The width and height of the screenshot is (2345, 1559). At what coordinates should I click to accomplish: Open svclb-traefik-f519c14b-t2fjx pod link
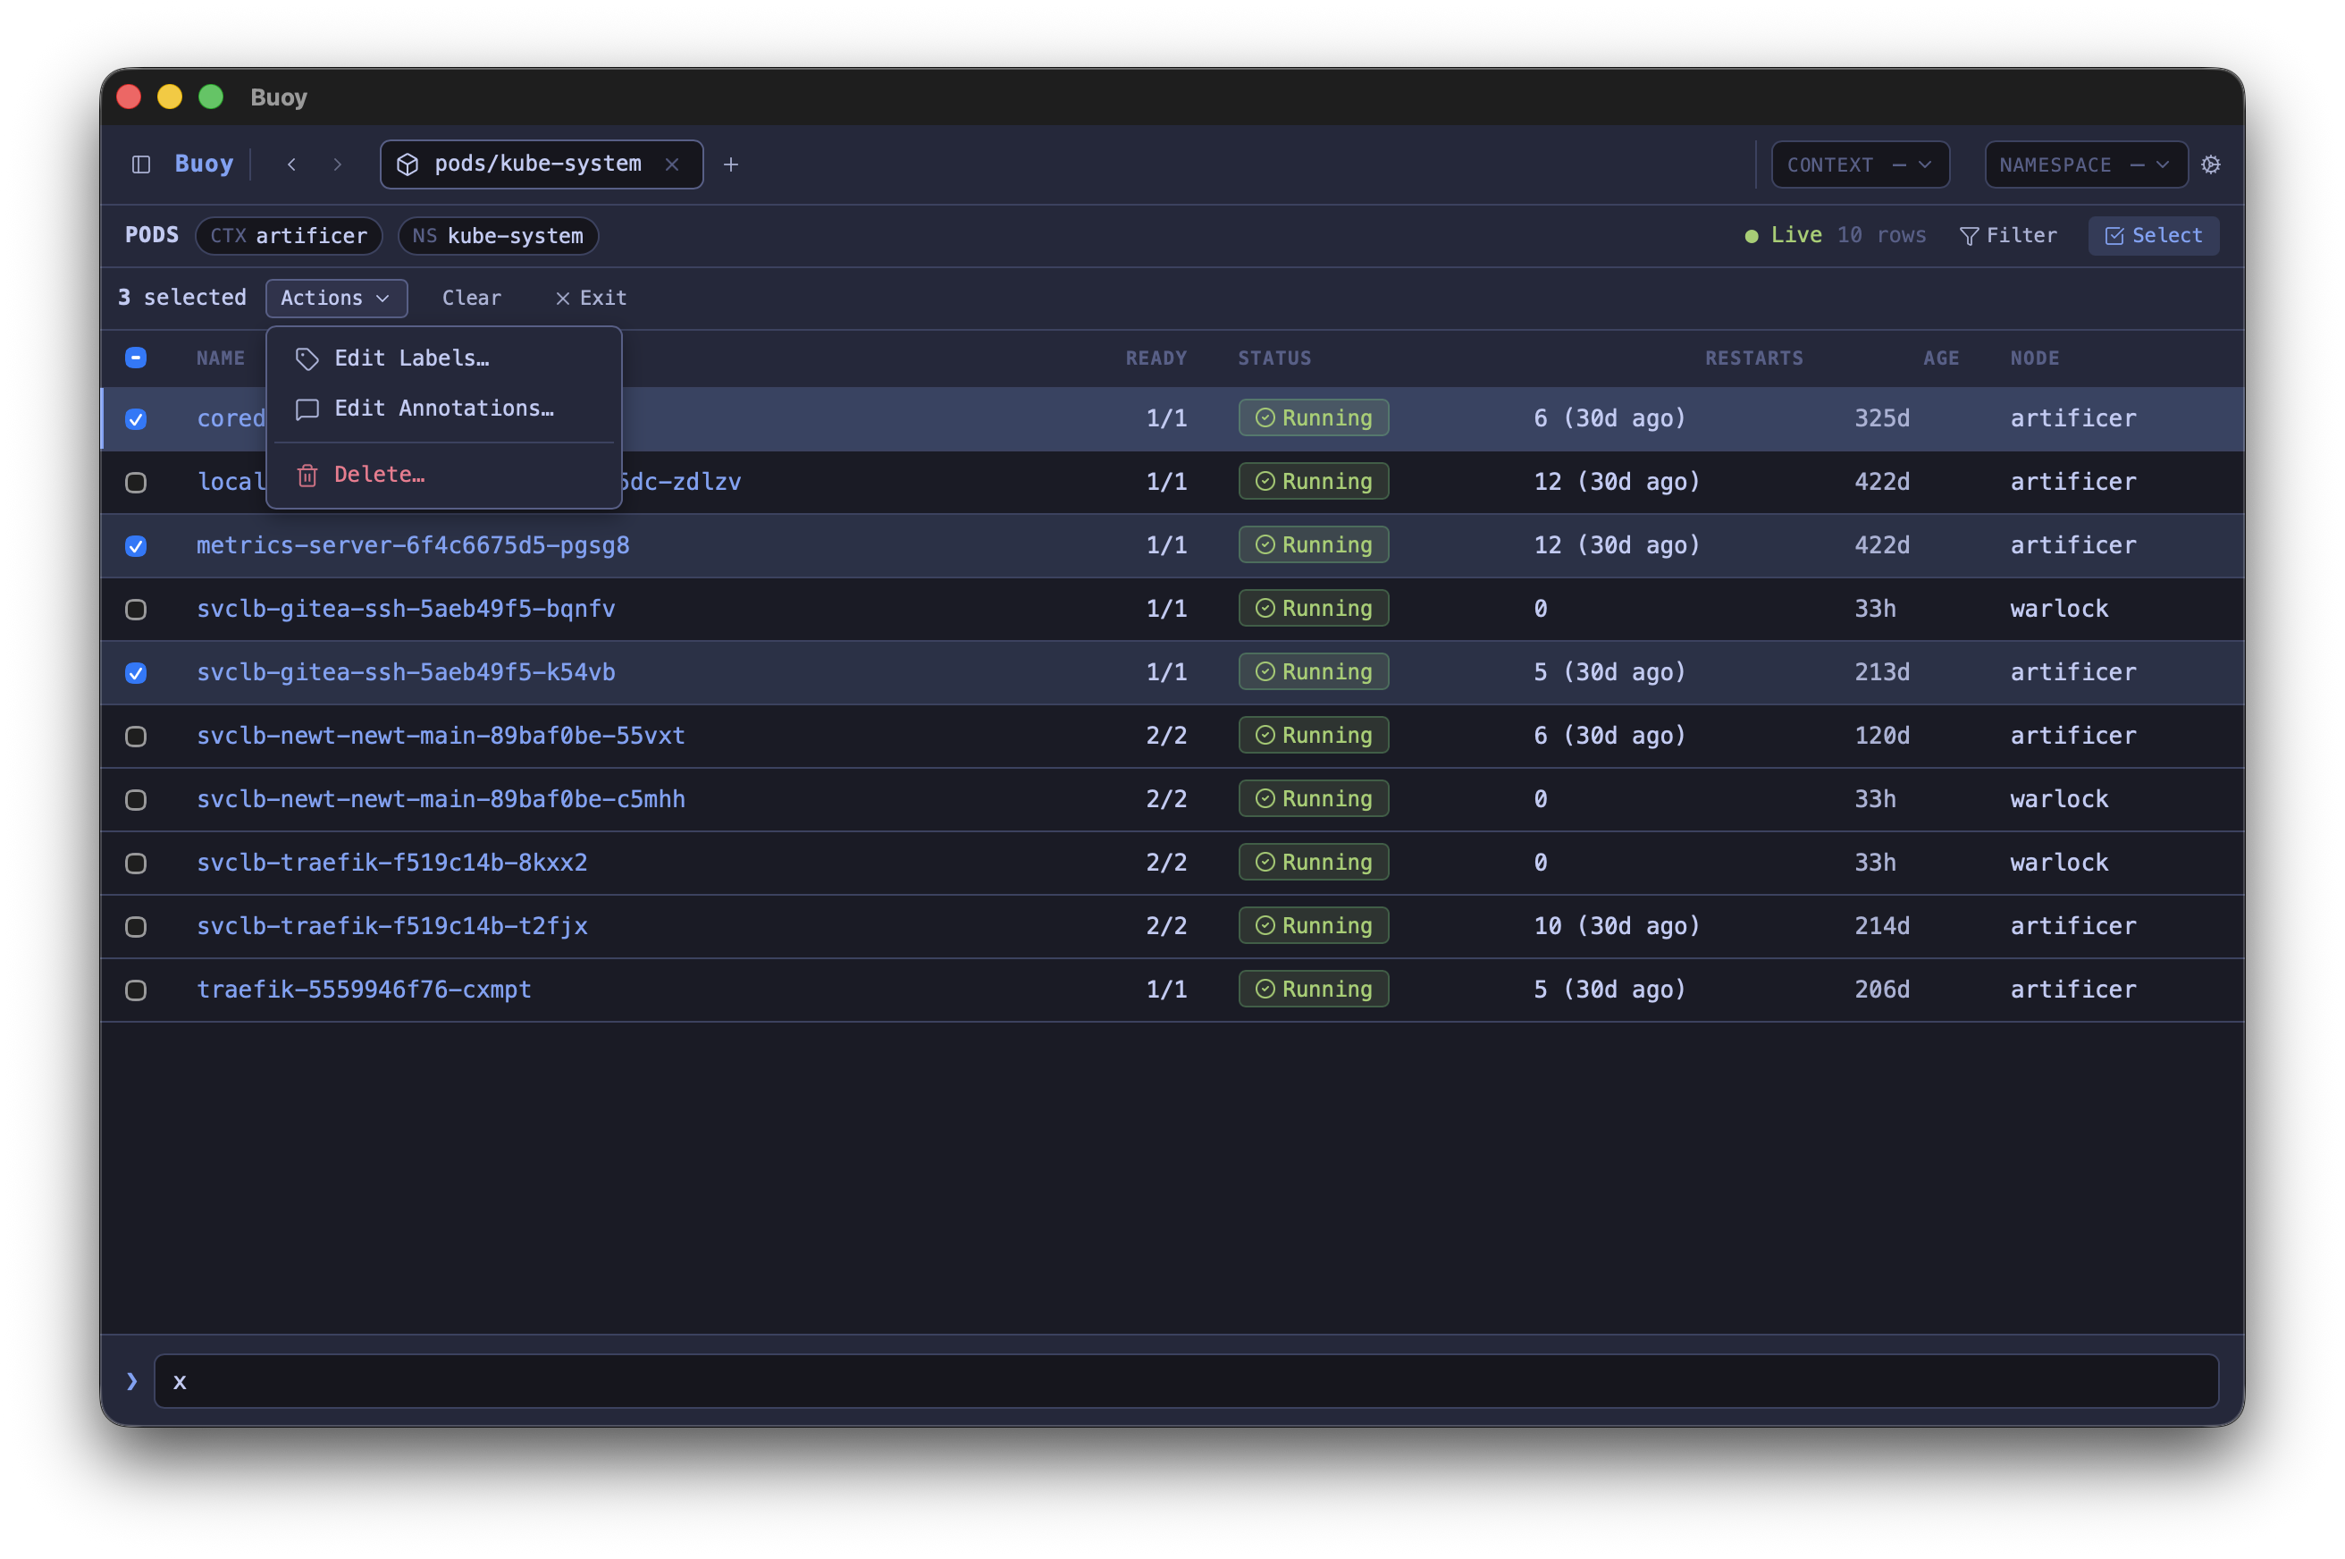pos(391,927)
